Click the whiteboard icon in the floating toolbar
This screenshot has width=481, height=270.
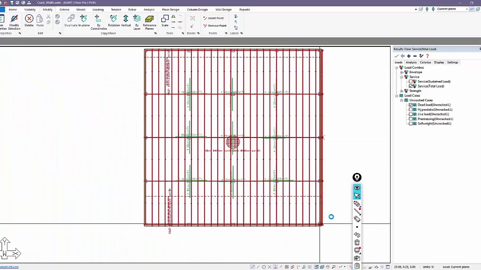coord(357,250)
